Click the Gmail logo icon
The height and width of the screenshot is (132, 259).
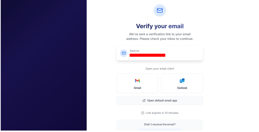tap(137, 81)
